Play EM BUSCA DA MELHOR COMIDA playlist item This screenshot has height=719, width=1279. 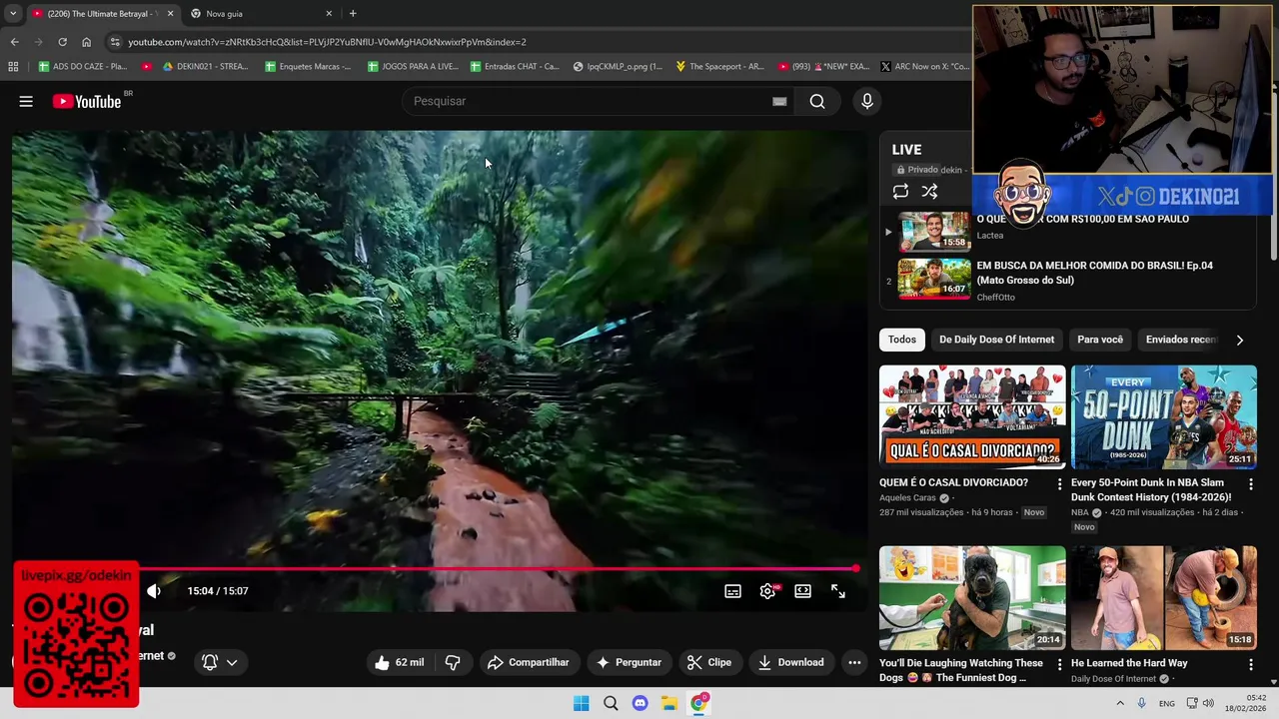pos(1068,281)
